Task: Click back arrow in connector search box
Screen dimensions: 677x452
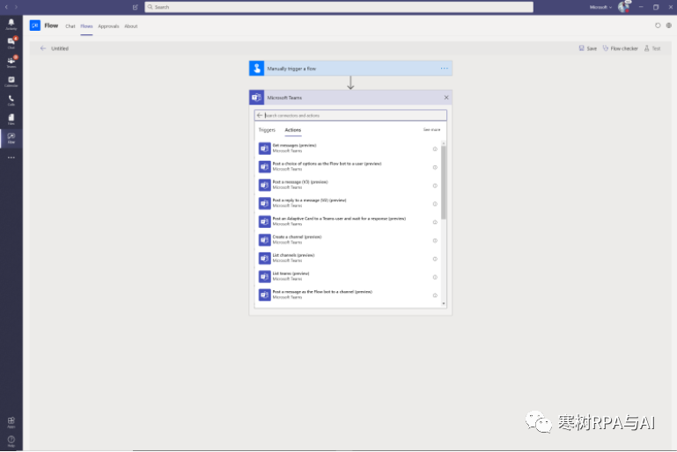Action: [260, 115]
